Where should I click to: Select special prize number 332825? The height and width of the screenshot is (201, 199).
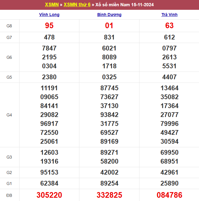[x=109, y=195]
